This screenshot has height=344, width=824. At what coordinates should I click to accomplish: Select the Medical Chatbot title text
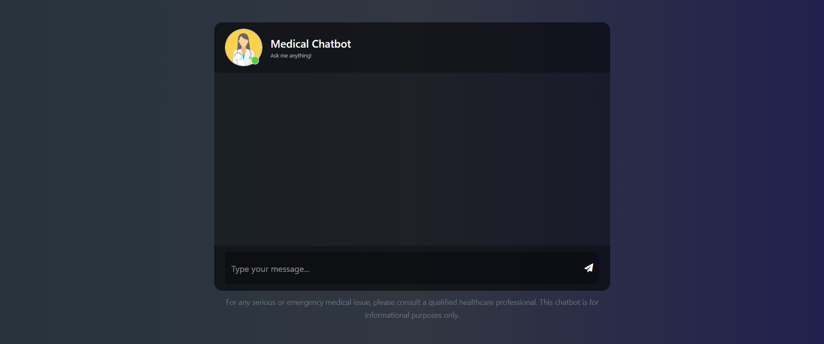pos(311,44)
